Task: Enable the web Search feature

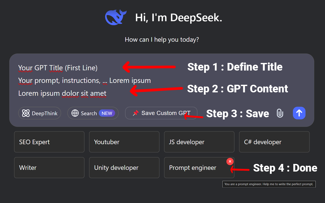Action: [93, 113]
